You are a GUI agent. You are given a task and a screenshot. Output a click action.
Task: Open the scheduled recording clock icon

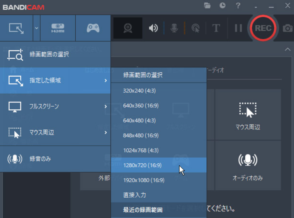pos(223,5)
